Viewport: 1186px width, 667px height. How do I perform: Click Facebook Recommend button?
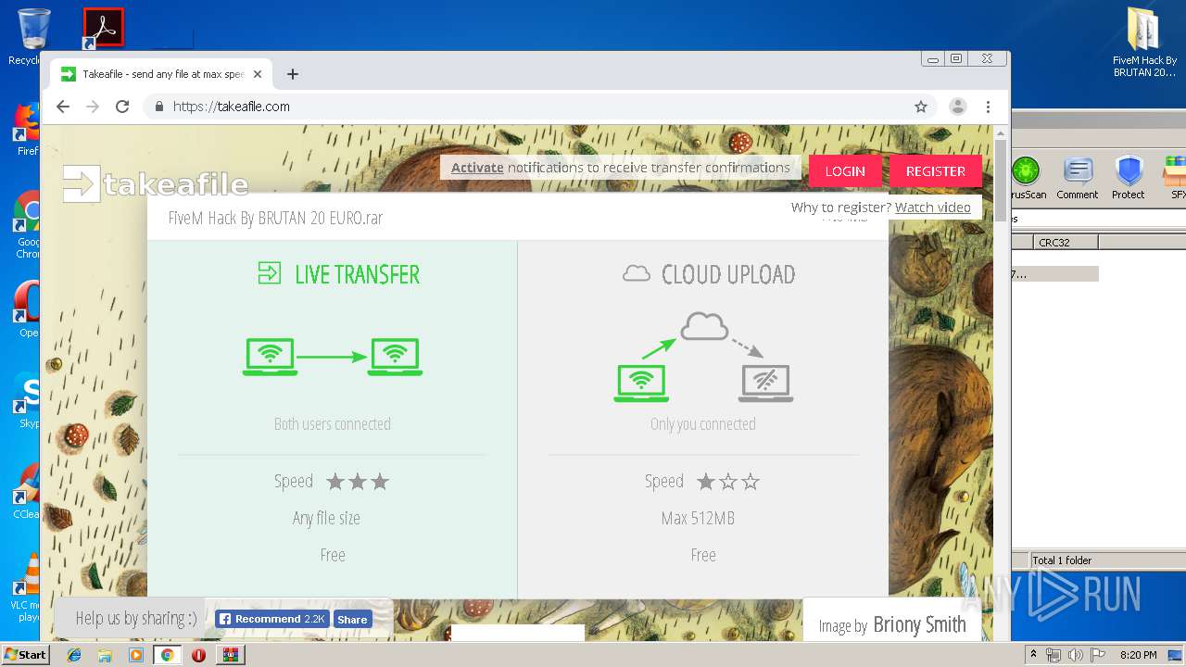(271, 619)
